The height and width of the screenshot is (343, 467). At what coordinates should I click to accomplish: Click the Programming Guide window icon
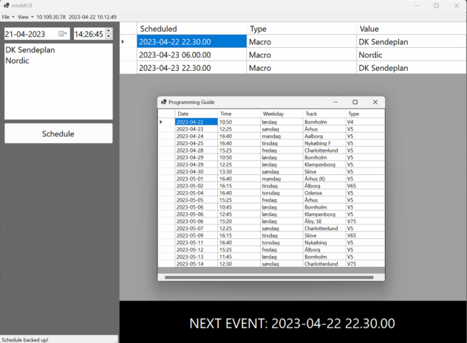[x=163, y=102]
